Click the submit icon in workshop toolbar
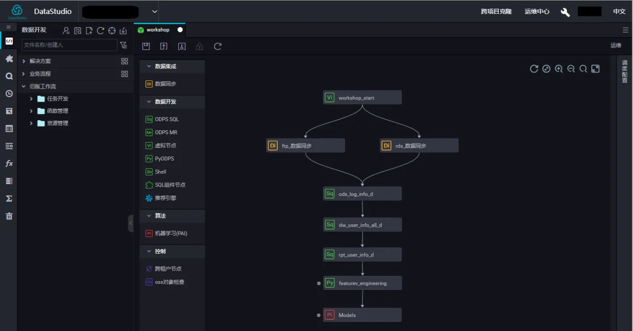The width and height of the screenshot is (633, 331). point(164,46)
